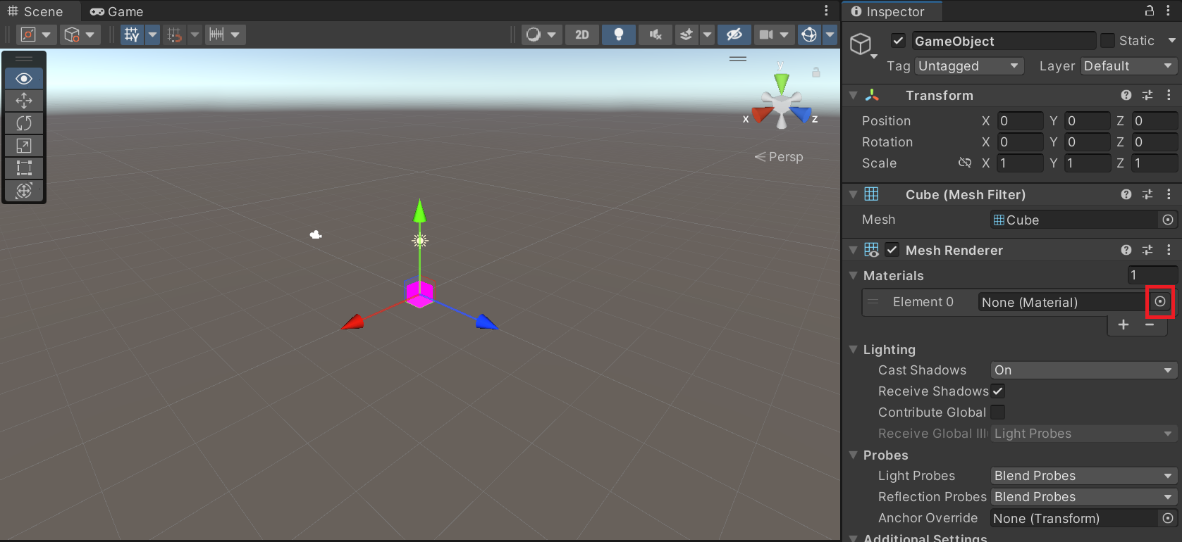Enable Contribute Global Illumination checkbox
The width and height of the screenshot is (1182, 542).
click(998, 412)
